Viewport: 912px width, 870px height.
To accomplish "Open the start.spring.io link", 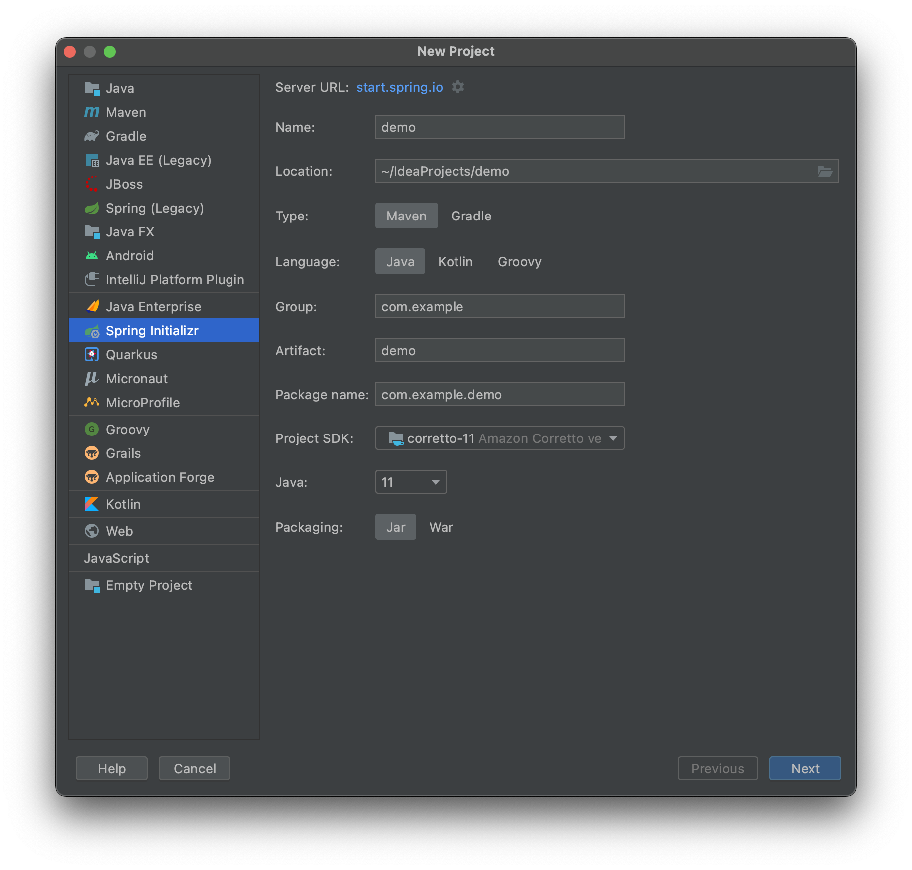I will pyautogui.click(x=400, y=87).
